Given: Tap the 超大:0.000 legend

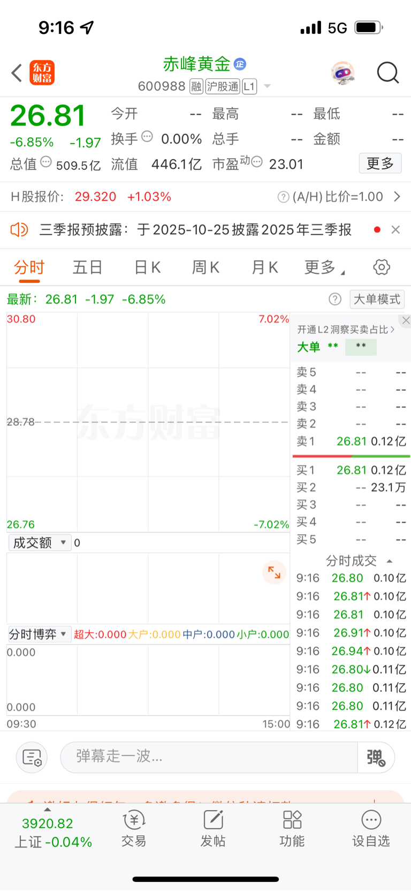Looking at the screenshot, I should click(100, 634).
